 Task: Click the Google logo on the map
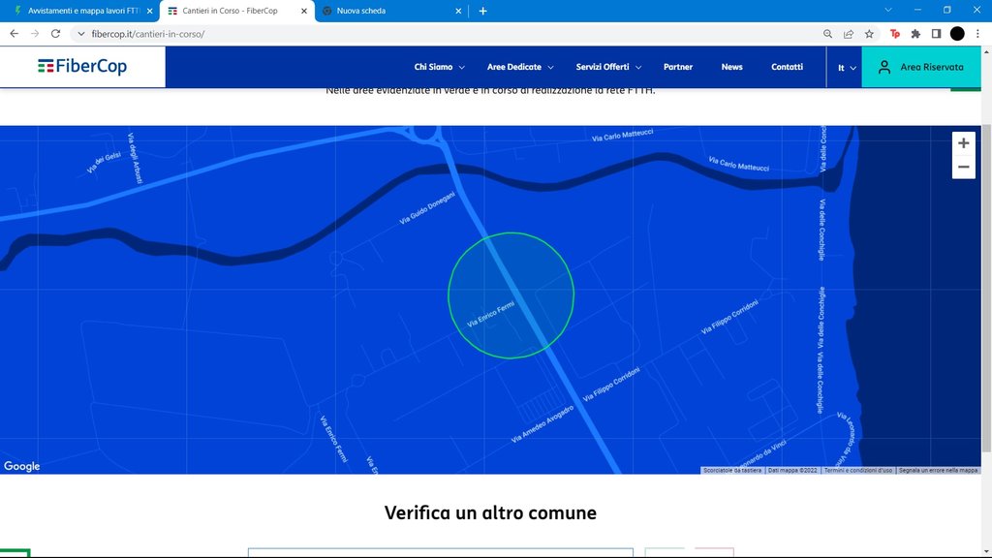(x=22, y=466)
